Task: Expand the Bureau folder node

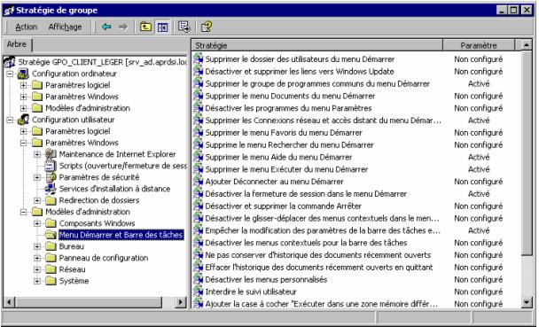Action: pyautogui.click(x=37, y=246)
